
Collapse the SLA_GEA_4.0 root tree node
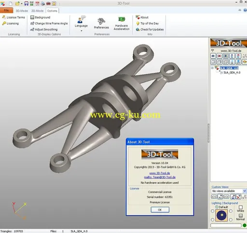pos(212,68)
